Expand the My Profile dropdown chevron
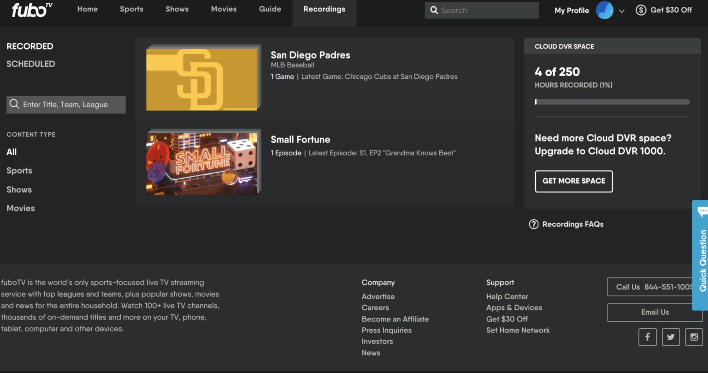Screen dimensions: 708x373 [x=622, y=10]
